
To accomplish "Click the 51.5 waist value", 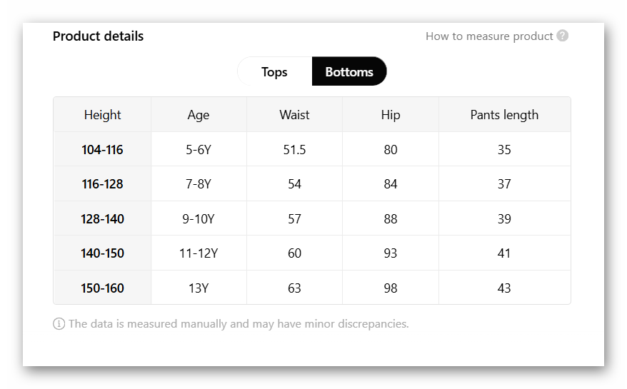I will point(294,150).
